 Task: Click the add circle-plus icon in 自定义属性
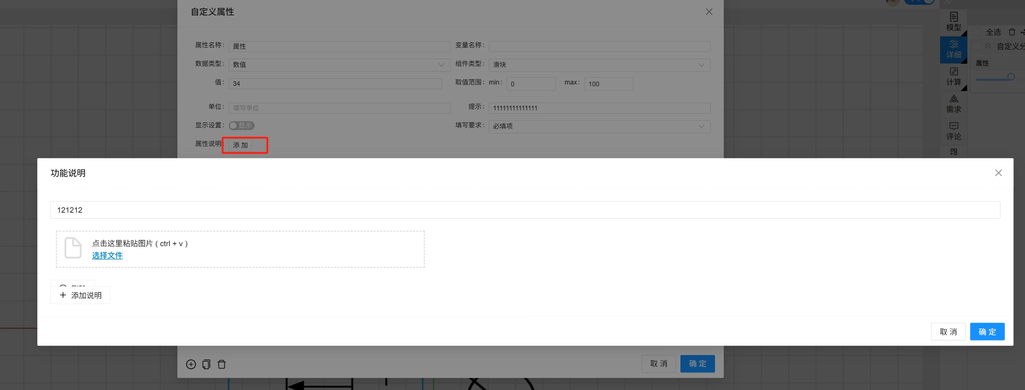coord(191,364)
